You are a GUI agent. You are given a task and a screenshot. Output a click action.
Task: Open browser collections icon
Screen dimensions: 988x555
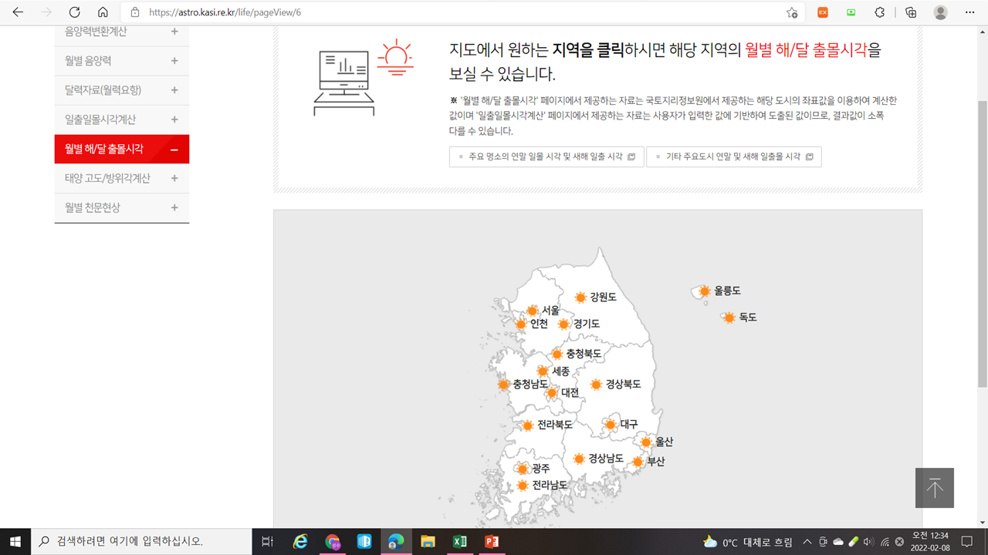point(911,12)
